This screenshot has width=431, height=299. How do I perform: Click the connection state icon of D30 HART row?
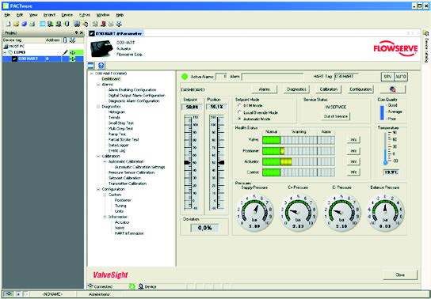(x=73, y=59)
